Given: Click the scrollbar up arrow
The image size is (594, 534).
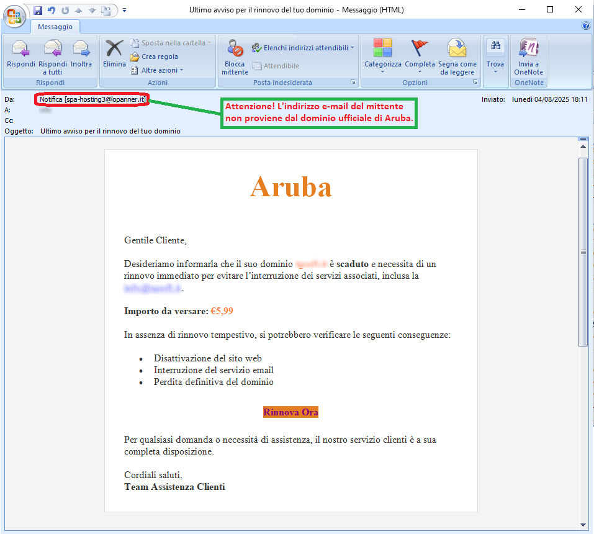Looking at the screenshot, I should pos(583,147).
